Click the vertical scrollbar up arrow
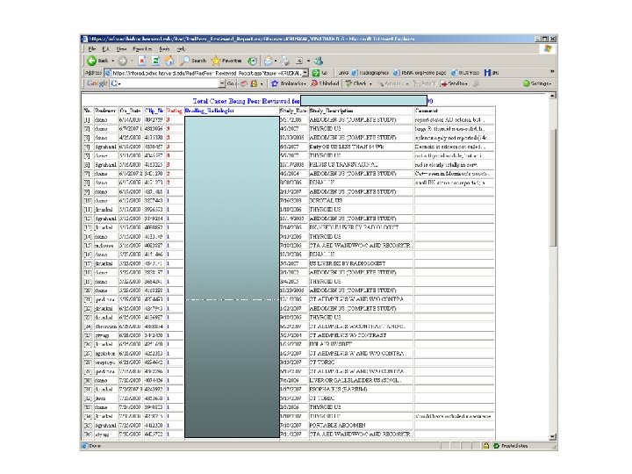Viewport: 632px width, 474px height. [x=552, y=96]
